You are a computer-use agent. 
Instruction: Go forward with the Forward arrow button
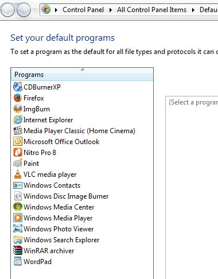point(24,10)
